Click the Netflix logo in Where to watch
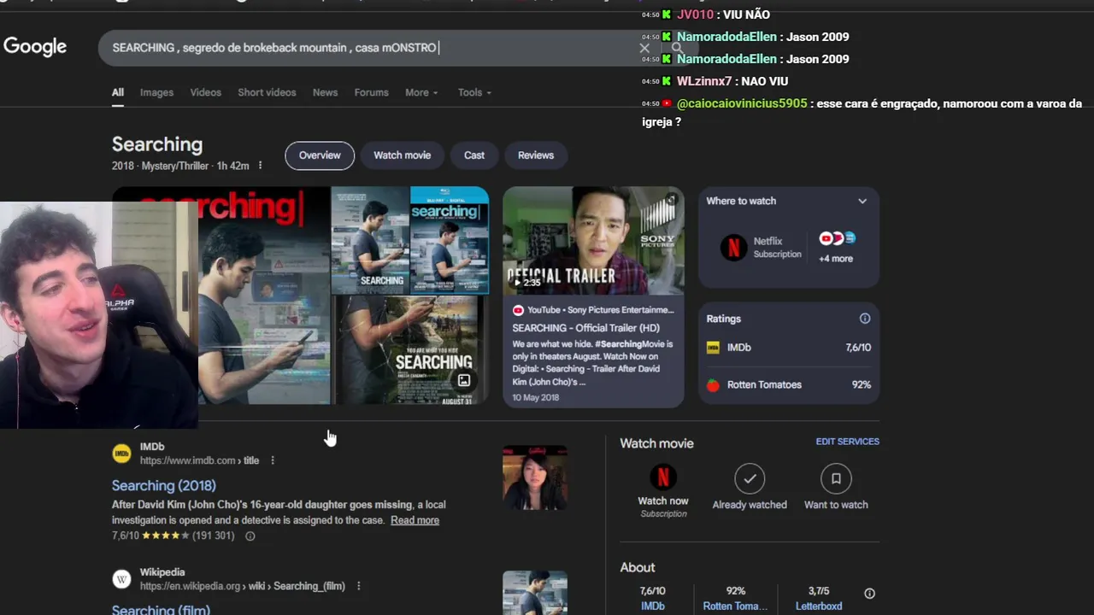1094x615 pixels. 733,247
